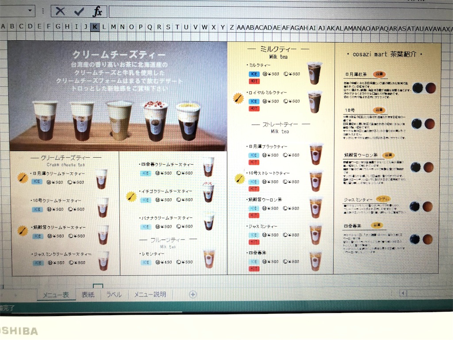Image resolution: width=453 pixels, height=340 pixels.
Task: Select the brown tea circle beside 四季春茶 description
Action: [428, 240]
